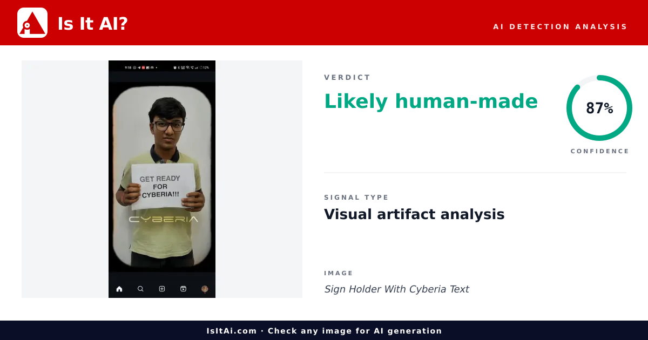Click "Sign Holder With Cyberia Text" caption
This screenshot has height=340, width=648.
396,289
